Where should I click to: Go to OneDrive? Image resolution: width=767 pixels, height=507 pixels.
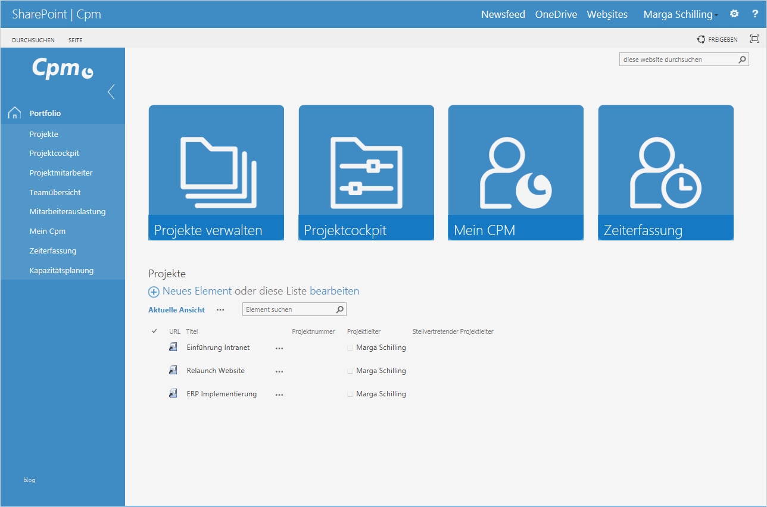point(556,14)
